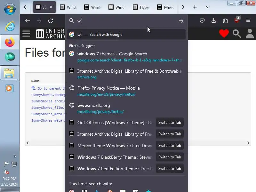
Task: Open the List all tabs dropdown
Action: point(207,7)
